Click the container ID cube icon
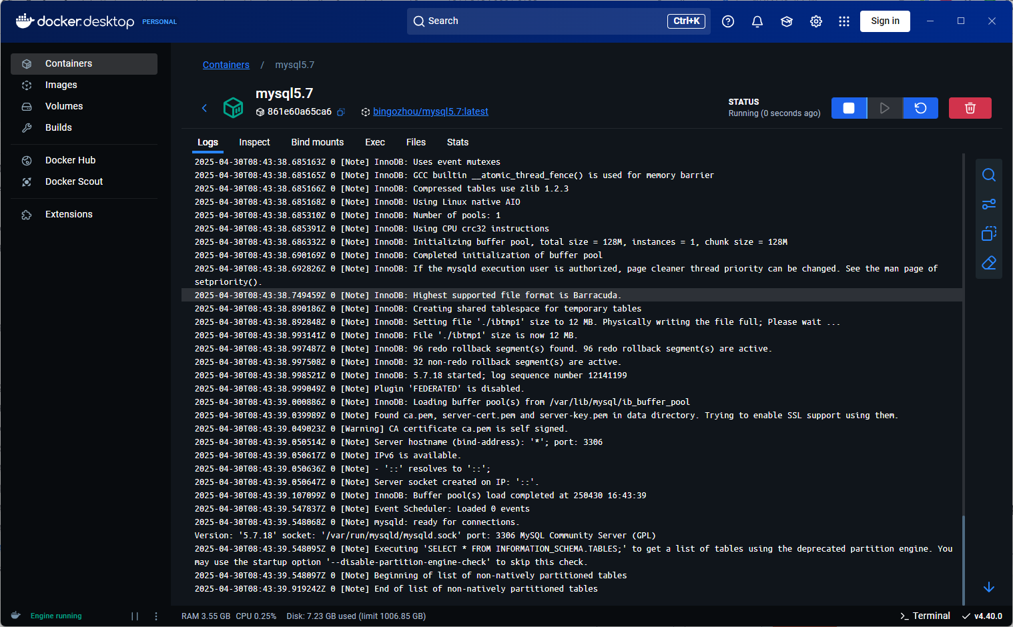The width and height of the screenshot is (1013, 627). click(x=260, y=112)
